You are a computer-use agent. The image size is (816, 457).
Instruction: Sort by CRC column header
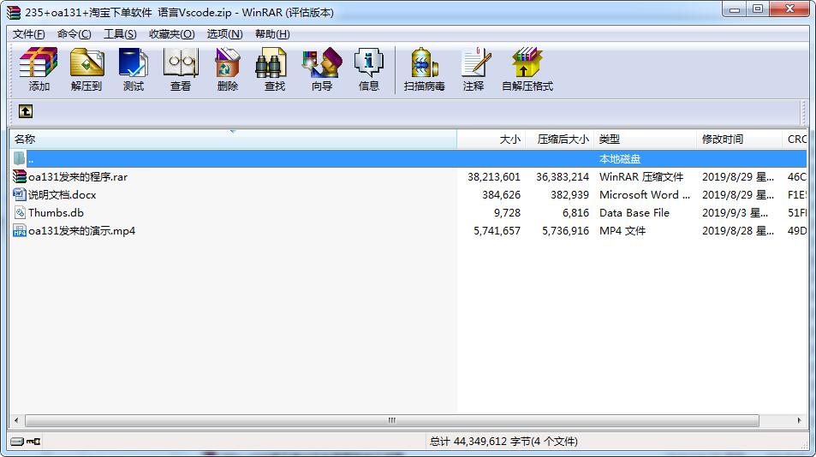795,139
